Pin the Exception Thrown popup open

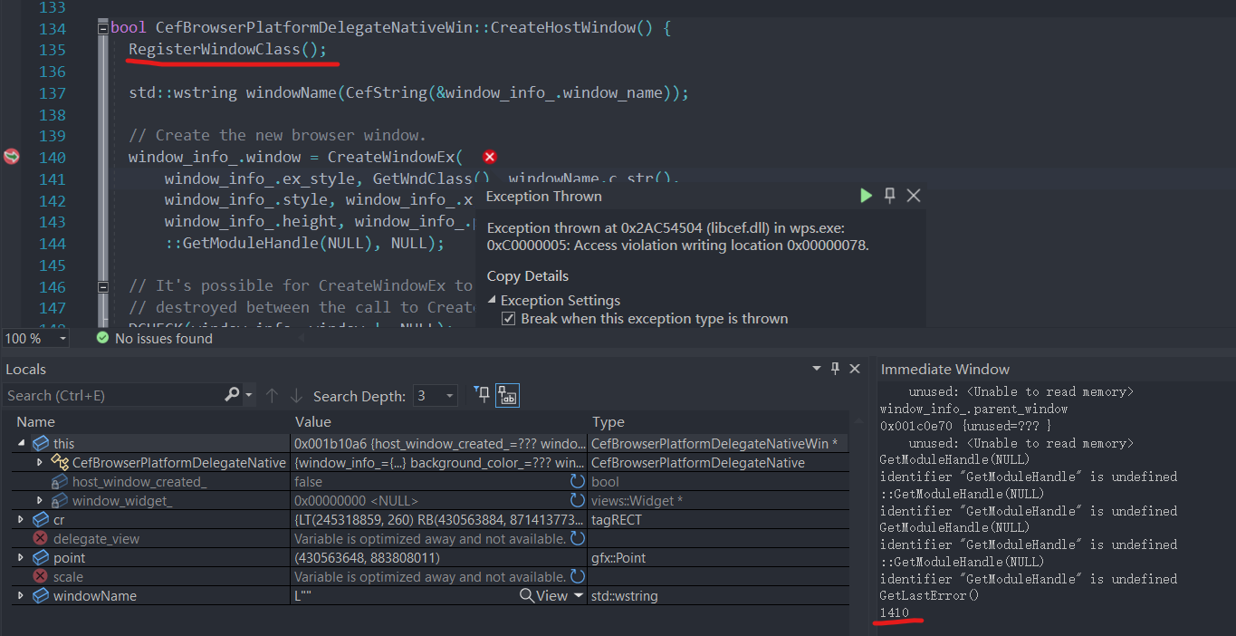[888, 195]
